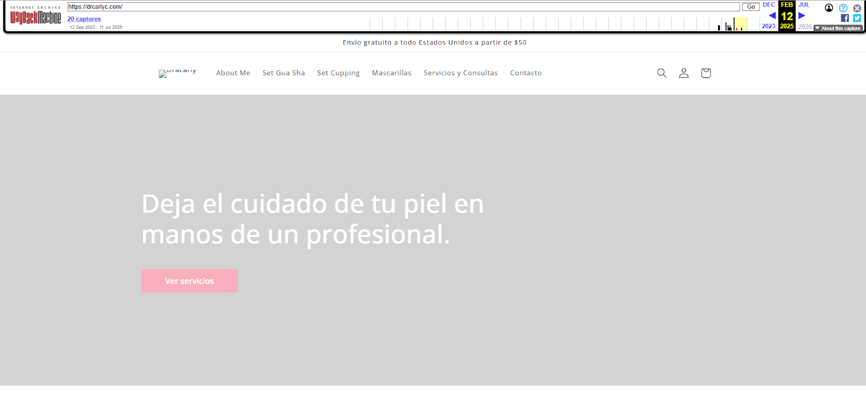Viewport: 866px width, 398px height.
Task: Click the Wayback Machine logo
Action: tap(36, 17)
